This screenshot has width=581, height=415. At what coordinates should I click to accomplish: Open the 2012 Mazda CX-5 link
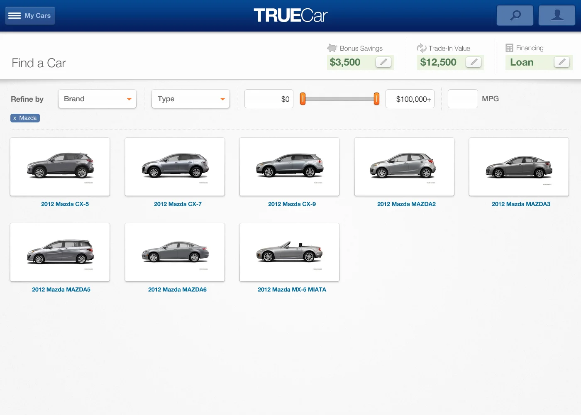(65, 204)
